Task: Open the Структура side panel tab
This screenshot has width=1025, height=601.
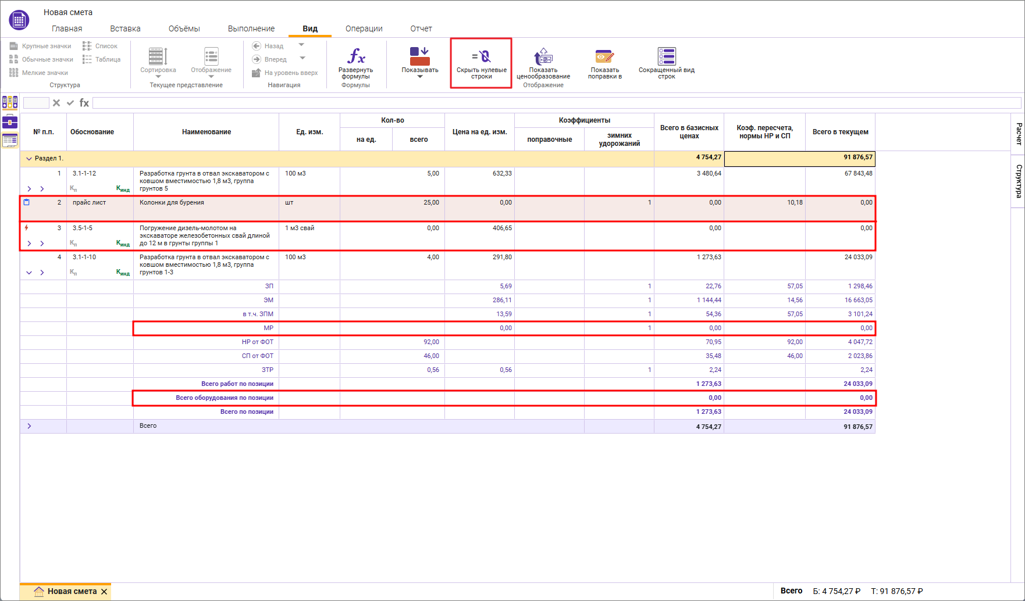Action: point(1019,181)
